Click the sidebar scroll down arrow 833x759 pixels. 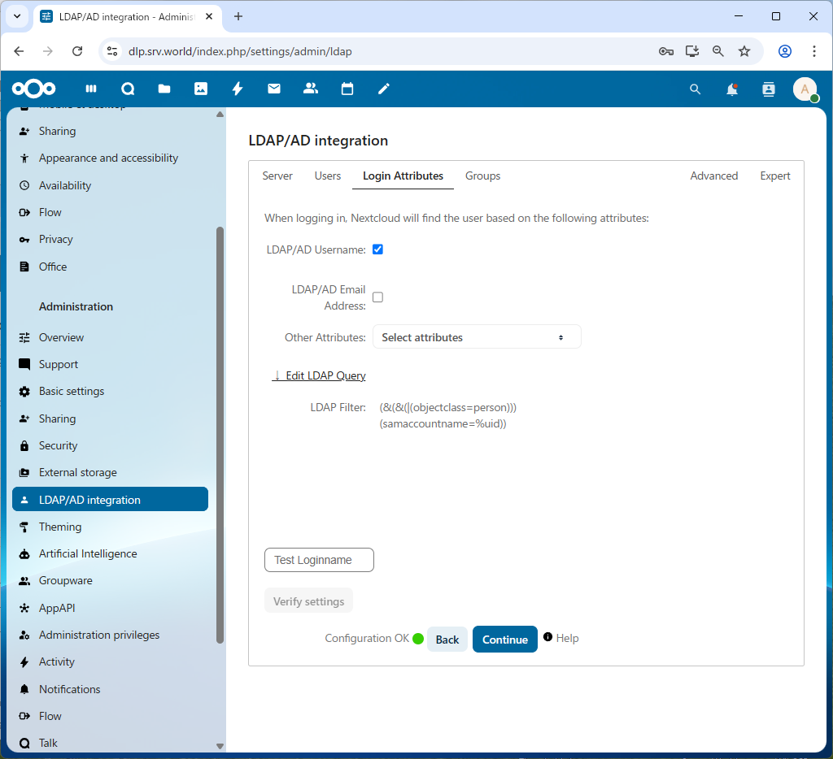click(220, 746)
